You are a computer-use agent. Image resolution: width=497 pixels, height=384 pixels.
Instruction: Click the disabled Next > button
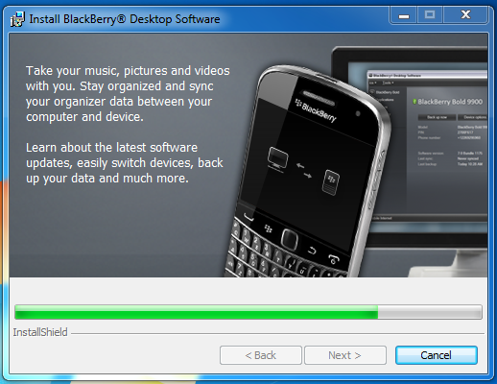(x=345, y=355)
